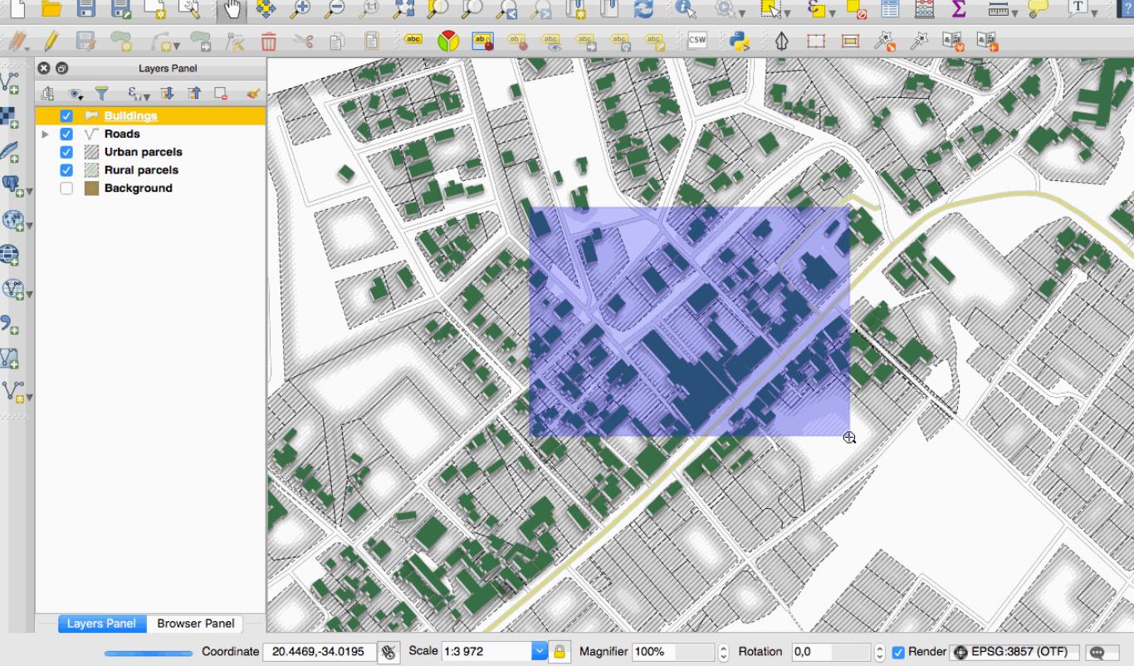
Task: Click the Refresh map icon
Action: [x=643, y=9]
